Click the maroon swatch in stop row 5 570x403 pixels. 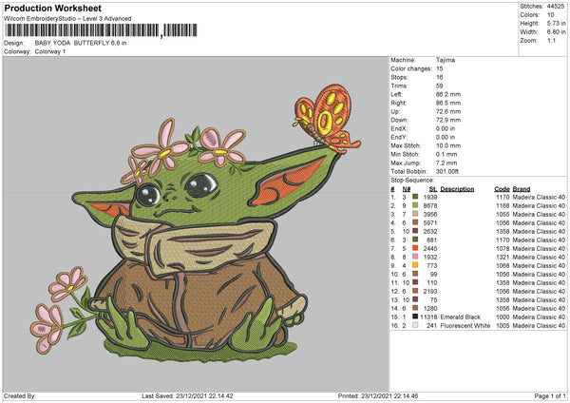click(415, 231)
